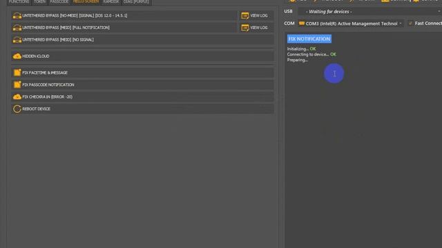The image size is (442, 248).
Task: Click the Connecting to device... OK log line
Action: pyautogui.click(x=311, y=54)
